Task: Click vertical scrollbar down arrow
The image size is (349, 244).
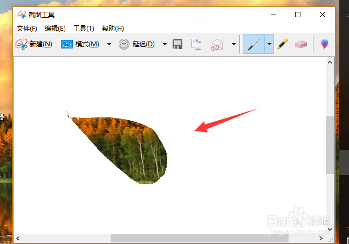Action: [x=330, y=229]
